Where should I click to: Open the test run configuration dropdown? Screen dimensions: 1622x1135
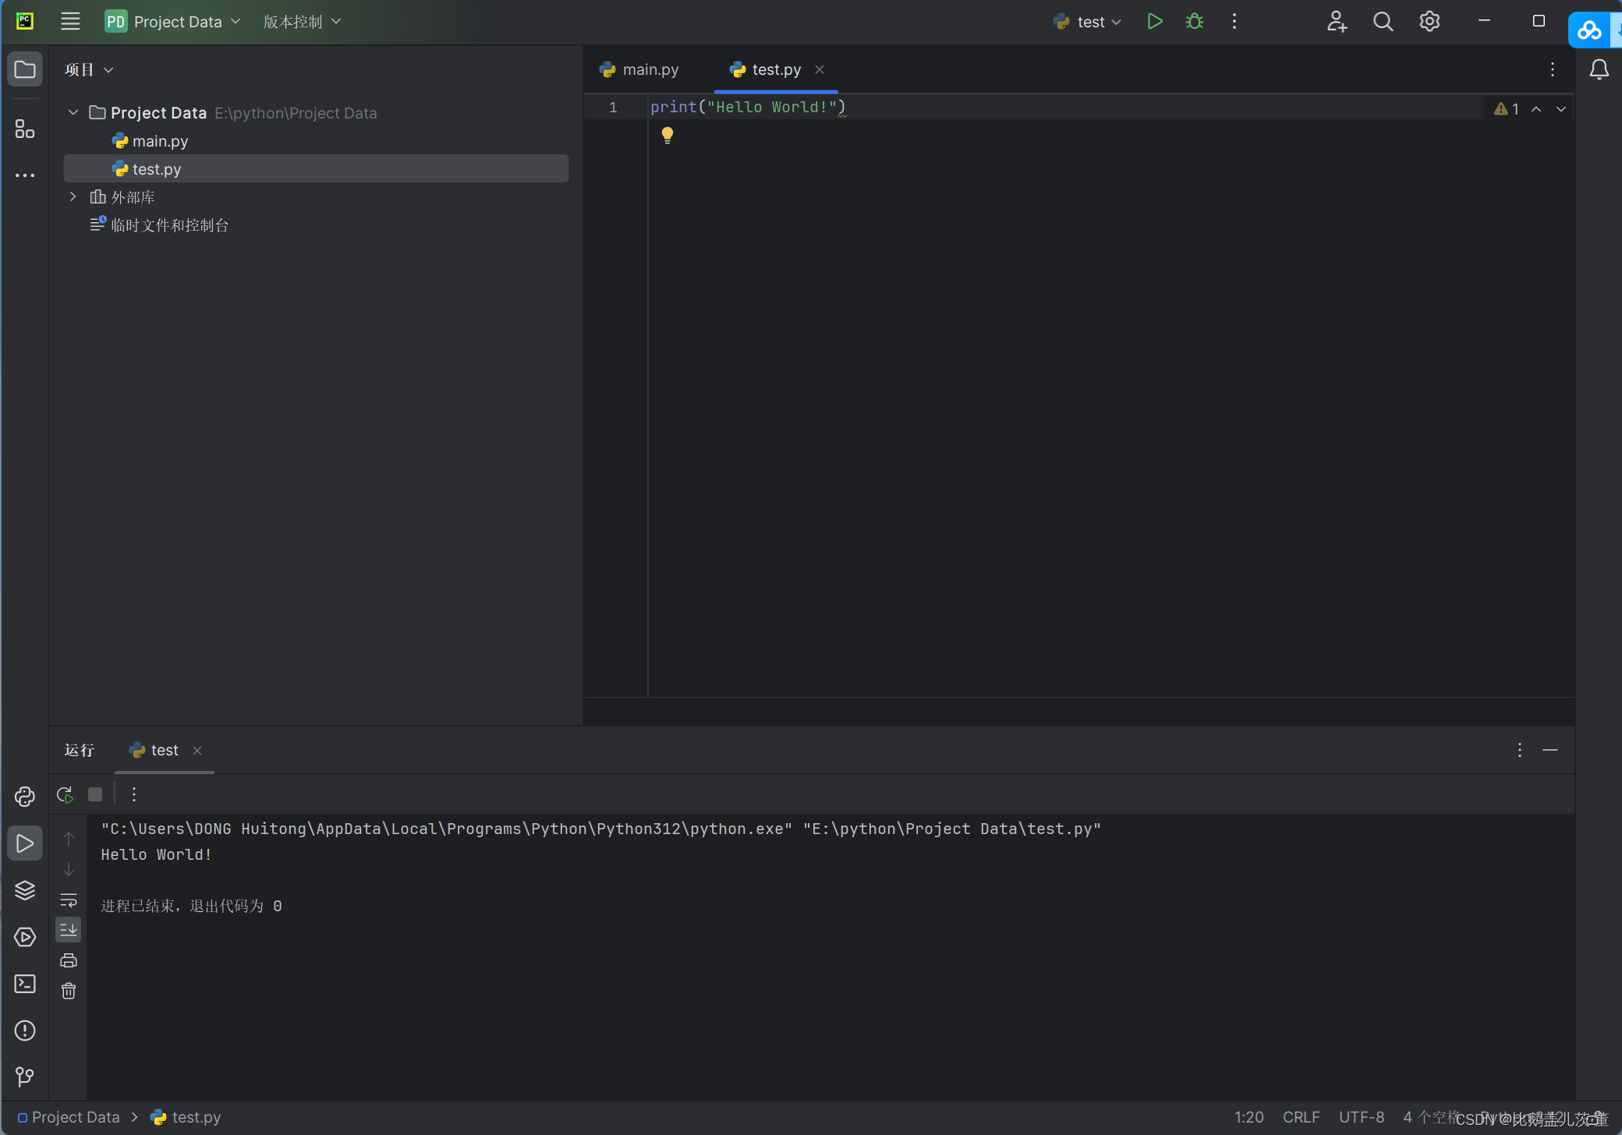tap(1089, 22)
